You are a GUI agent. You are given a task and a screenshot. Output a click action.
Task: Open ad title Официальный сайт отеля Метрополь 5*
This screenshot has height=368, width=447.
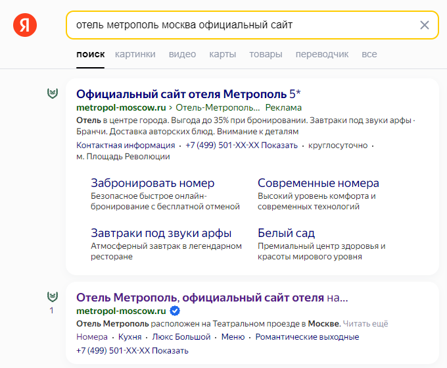189,94
